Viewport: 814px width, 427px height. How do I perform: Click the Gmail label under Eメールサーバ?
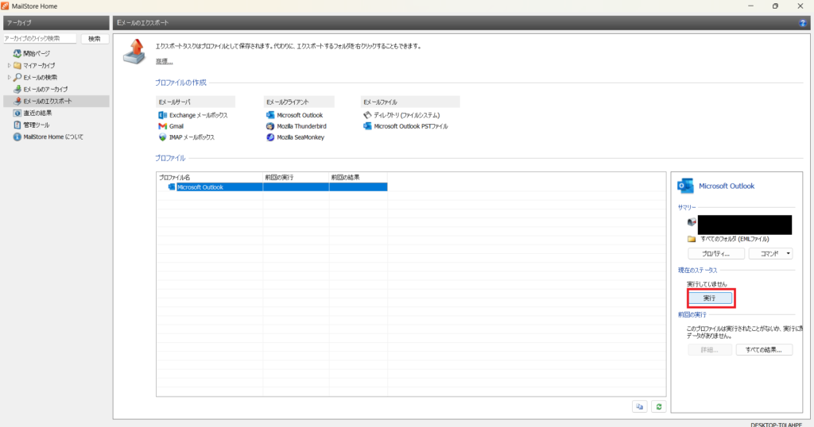coord(176,126)
